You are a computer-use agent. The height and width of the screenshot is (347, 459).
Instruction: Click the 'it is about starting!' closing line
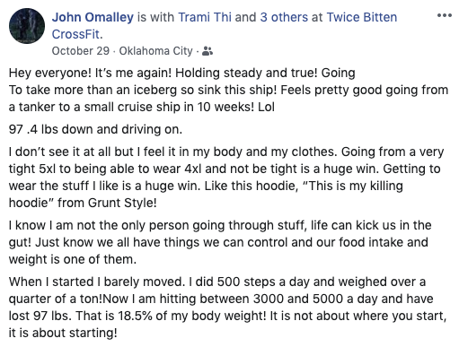[x=63, y=333]
